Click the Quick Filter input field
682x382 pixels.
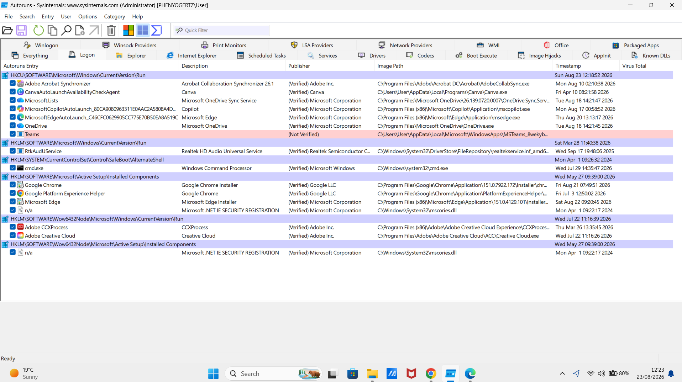[222, 31]
